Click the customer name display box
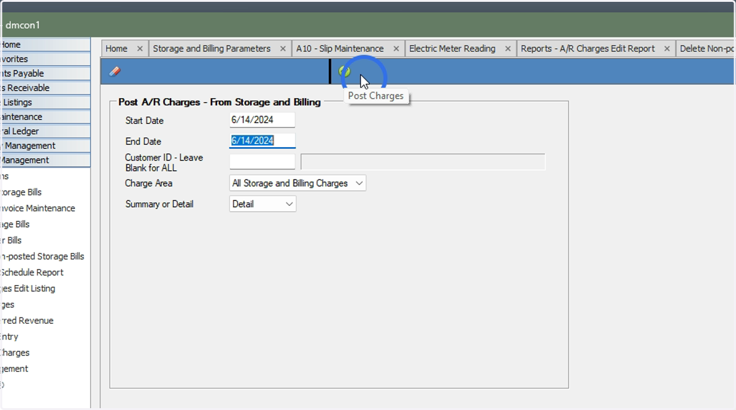 click(423, 162)
